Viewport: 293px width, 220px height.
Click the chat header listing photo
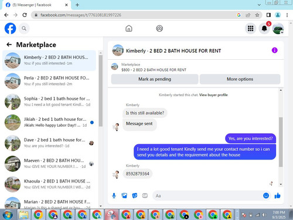pos(118,50)
